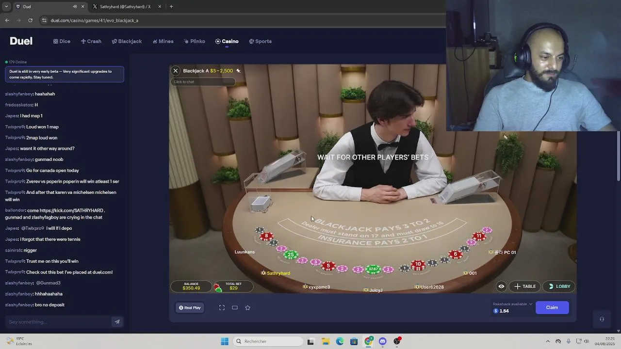Screen dimensions: 621x349
Task: Open Microsoft Edge from taskbar
Action: (340, 341)
